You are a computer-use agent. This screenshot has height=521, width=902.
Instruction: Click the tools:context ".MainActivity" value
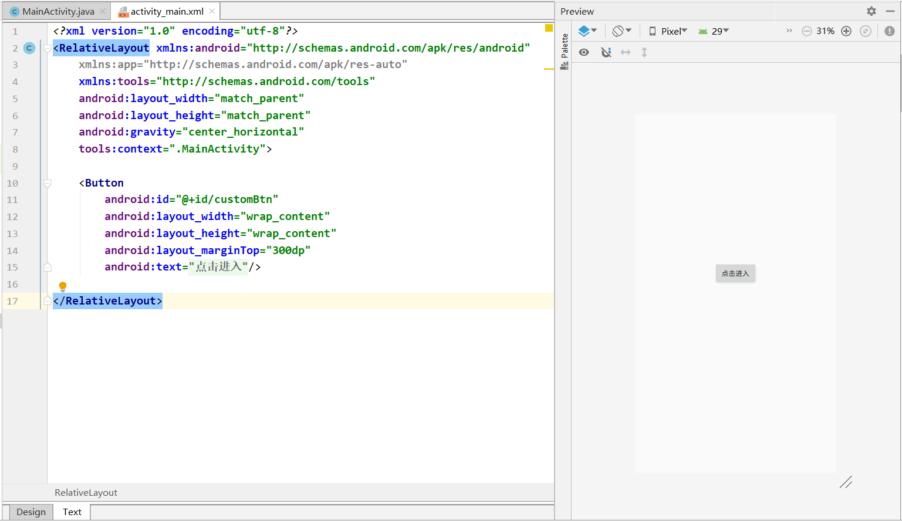point(217,149)
